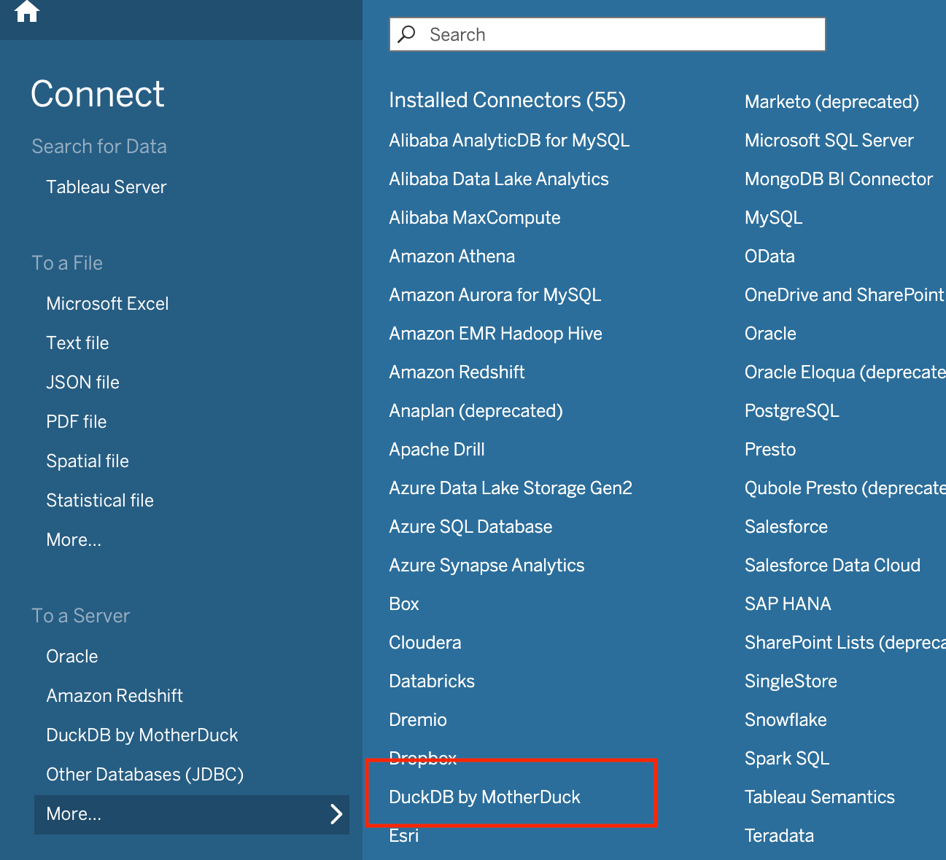This screenshot has width=946, height=860.
Task: Click the search magnifier icon
Action: tap(407, 34)
